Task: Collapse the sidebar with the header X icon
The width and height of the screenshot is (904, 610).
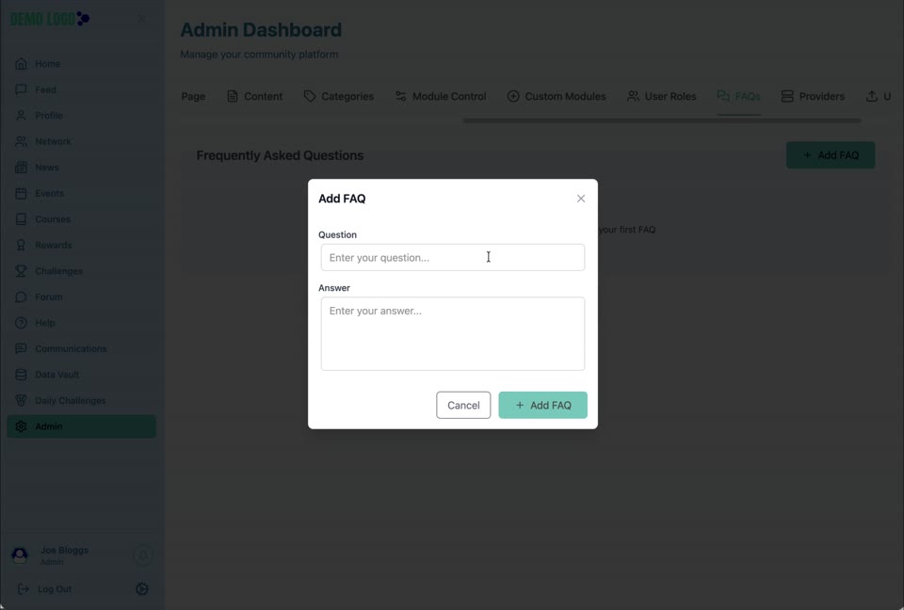Action: click(x=142, y=19)
